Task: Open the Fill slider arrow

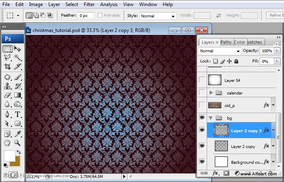Action: (277, 61)
